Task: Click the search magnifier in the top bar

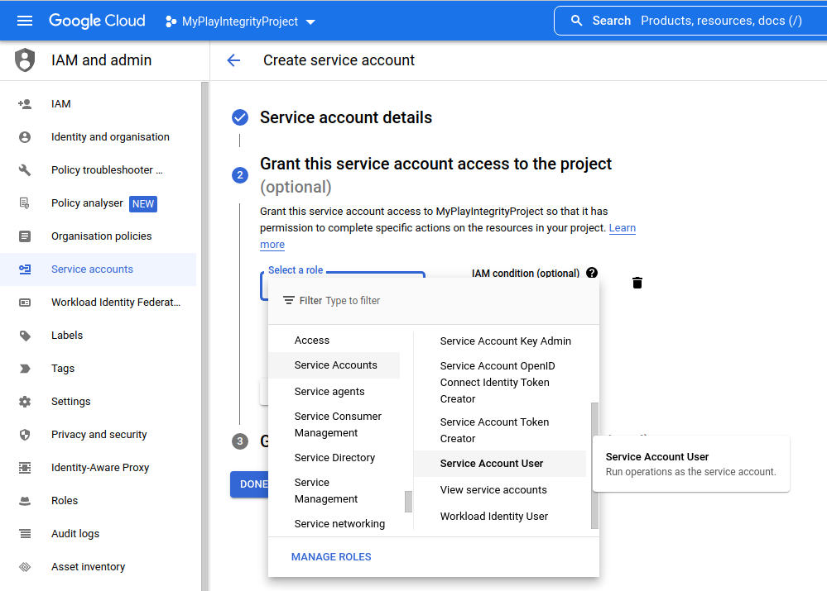Action: click(577, 21)
